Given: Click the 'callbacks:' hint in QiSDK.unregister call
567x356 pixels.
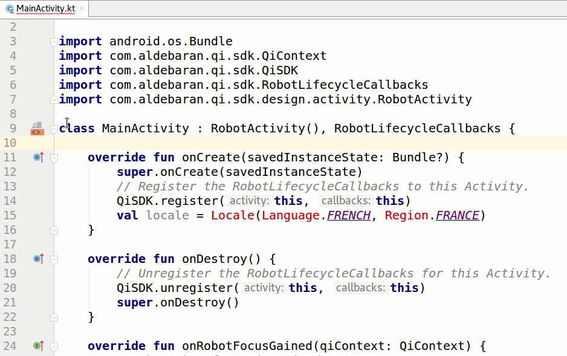Looking at the screenshot, I should [x=360, y=288].
